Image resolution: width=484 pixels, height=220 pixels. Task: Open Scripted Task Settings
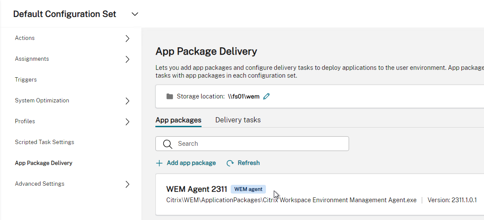[x=44, y=142]
